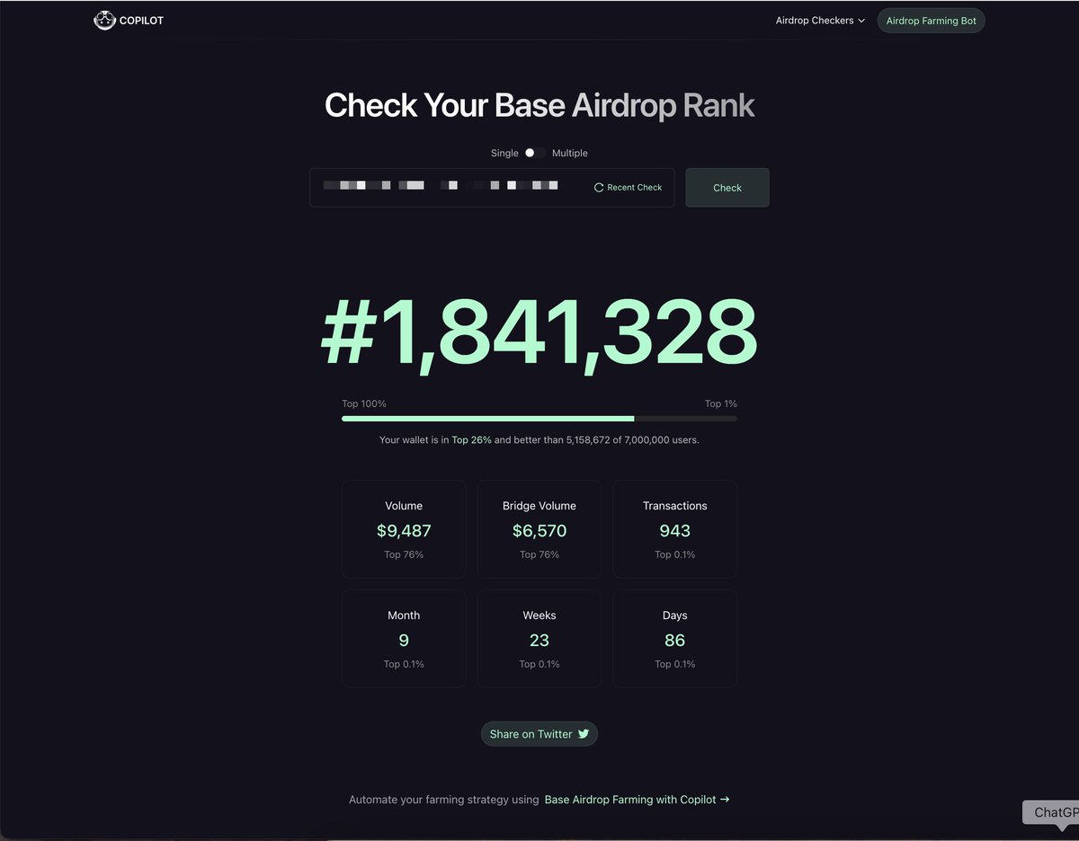
Task: Open Airdrop Farming Bot
Action: pos(931,21)
